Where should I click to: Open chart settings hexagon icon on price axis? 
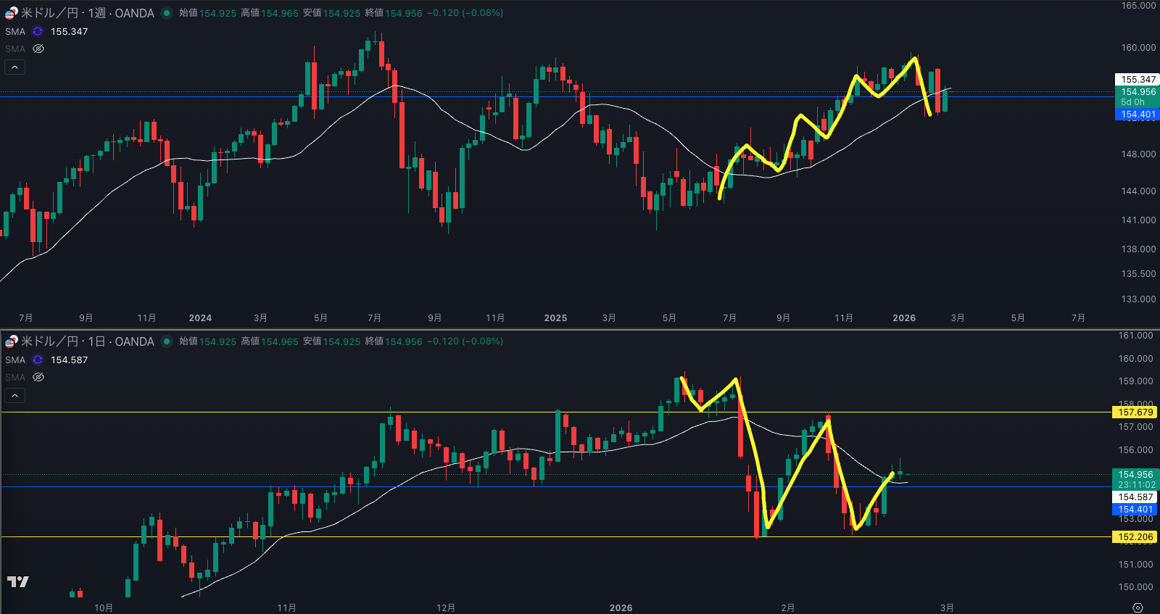coord(1138,607)
